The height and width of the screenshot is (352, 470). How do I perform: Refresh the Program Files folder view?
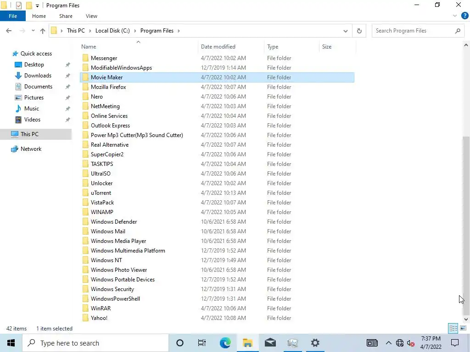tap(359, 31)
